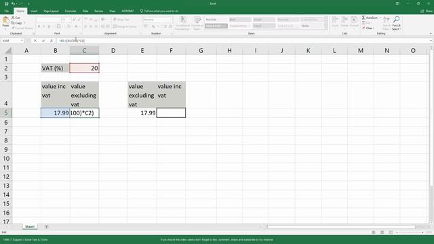The height and width of the screenshot is (244, 434).
Task: Click the AutoSum sigma icon
Action: click(x=363, y=18)
